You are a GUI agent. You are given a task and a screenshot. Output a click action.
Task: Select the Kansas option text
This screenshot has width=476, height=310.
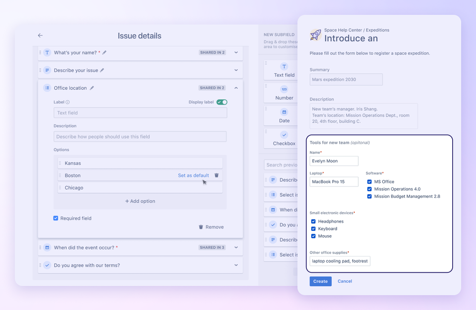click(73, 163)
